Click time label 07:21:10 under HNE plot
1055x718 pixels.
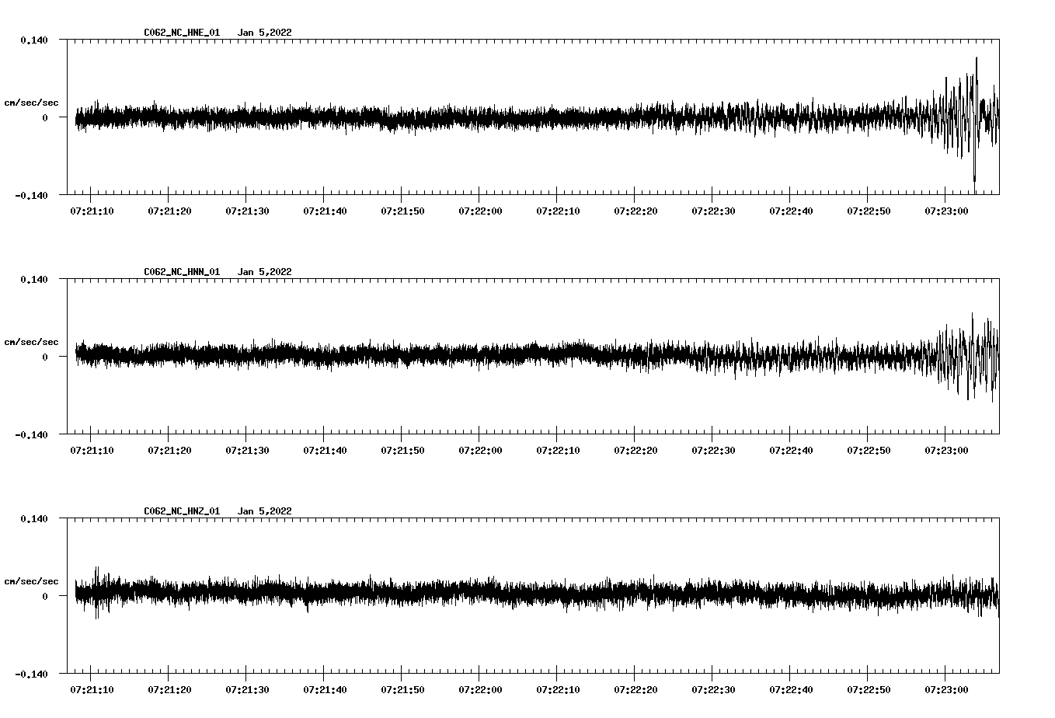pos(92,211)
